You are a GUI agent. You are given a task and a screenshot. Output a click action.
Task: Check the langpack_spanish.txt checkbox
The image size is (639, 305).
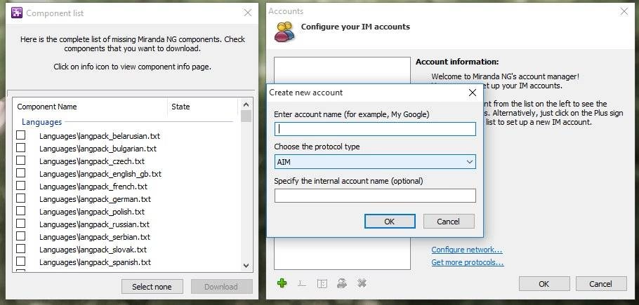coord(21,261)
